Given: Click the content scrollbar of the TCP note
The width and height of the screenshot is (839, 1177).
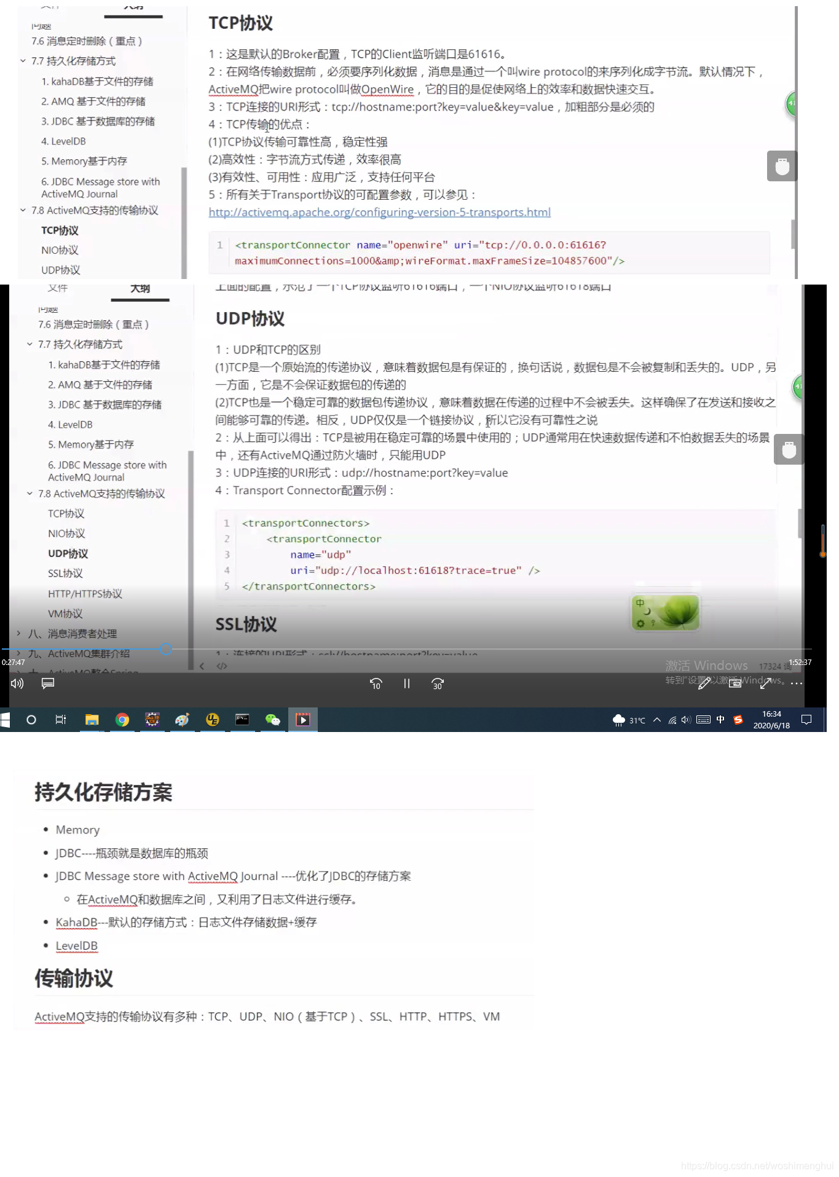Looking at the screenshot, I should tap(794, 234).
